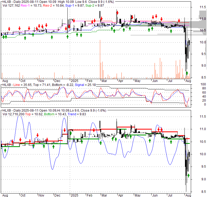Click the first red arrow in the top chart
207x197 pixels.
[x=9, y=28]
